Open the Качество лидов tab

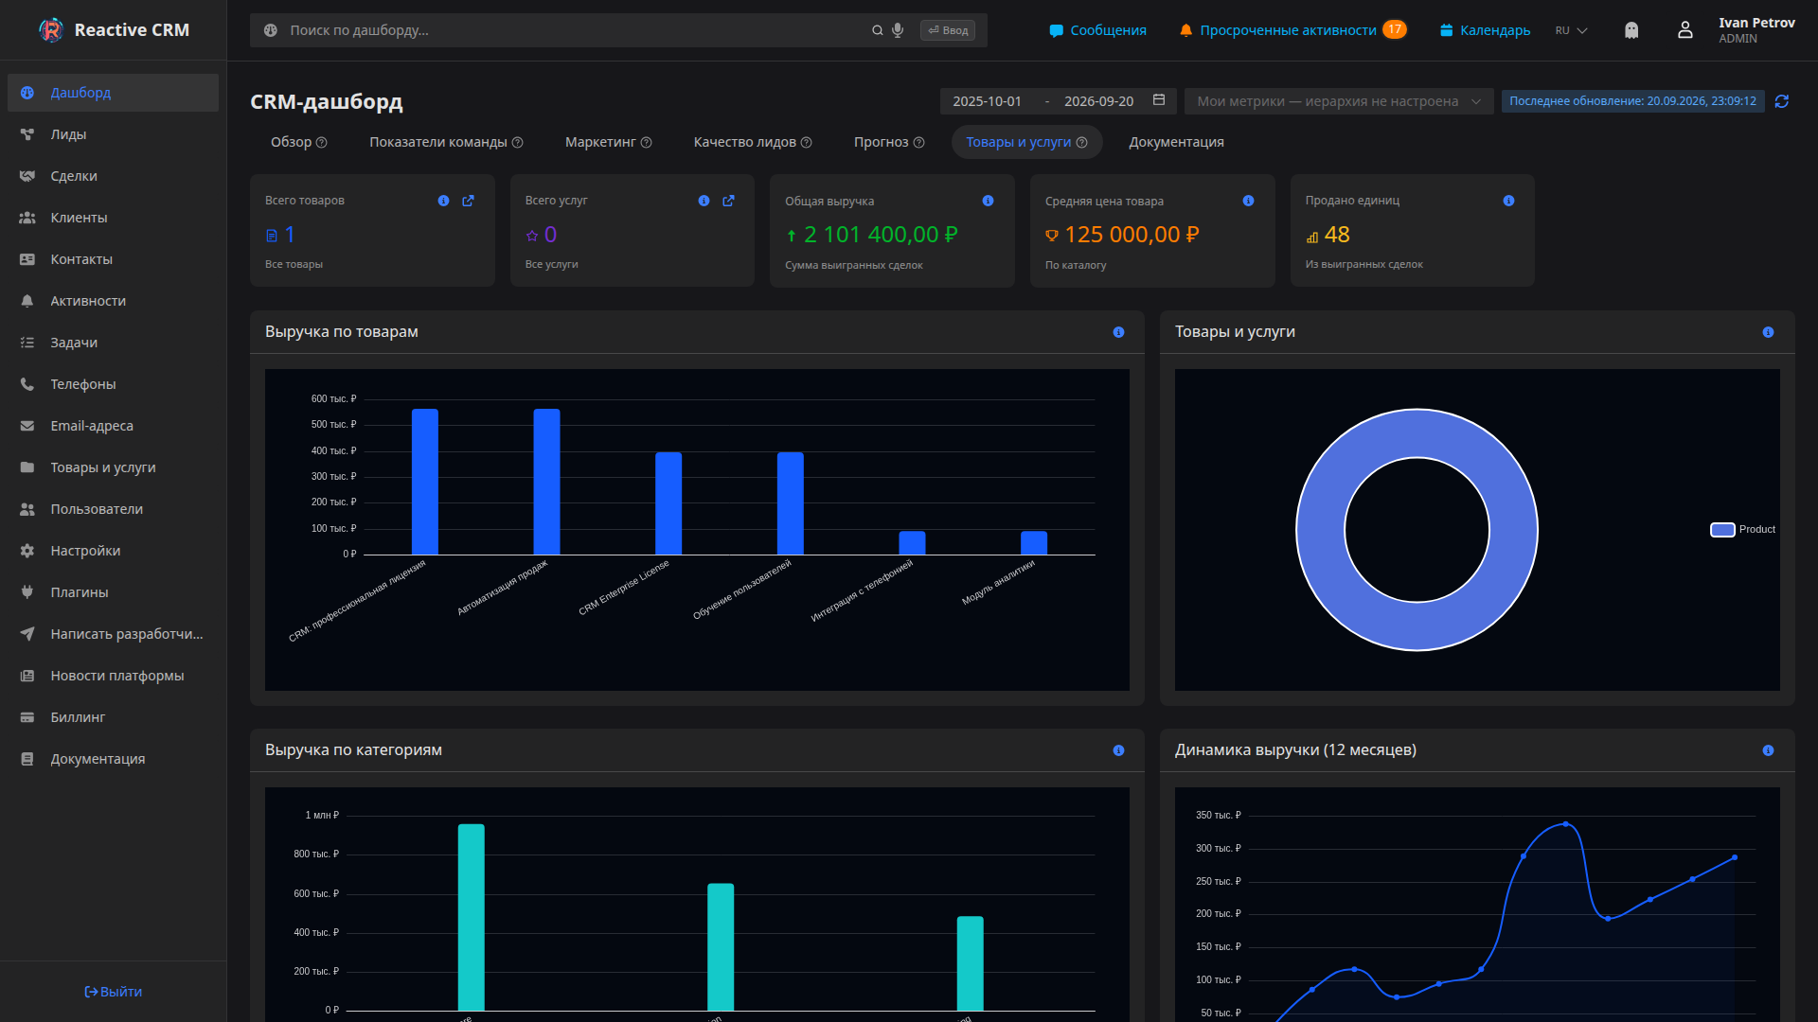click(753, 142)
